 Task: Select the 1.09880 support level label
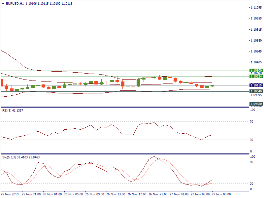(x=256, y=104)
